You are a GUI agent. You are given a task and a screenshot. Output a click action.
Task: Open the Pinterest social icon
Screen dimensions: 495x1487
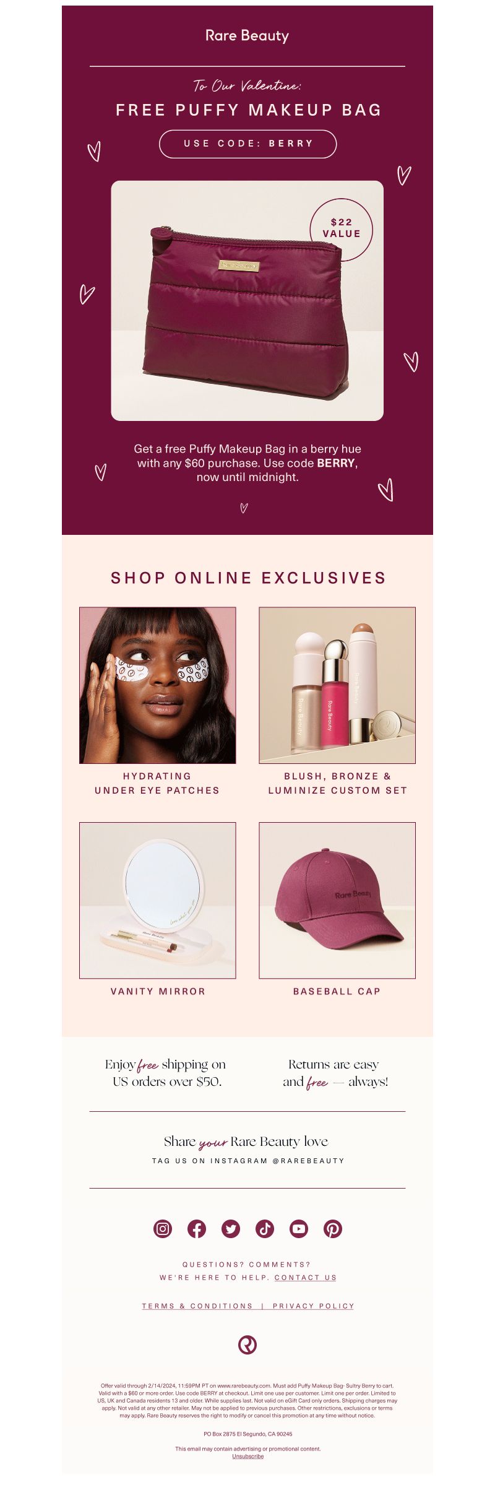pos(333,1228)
